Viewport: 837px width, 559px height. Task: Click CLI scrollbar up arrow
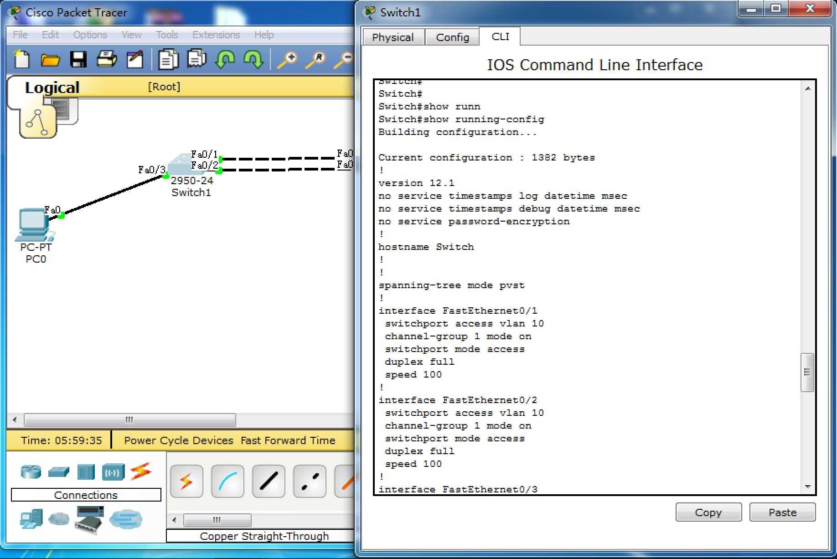(x=807, y=88)
